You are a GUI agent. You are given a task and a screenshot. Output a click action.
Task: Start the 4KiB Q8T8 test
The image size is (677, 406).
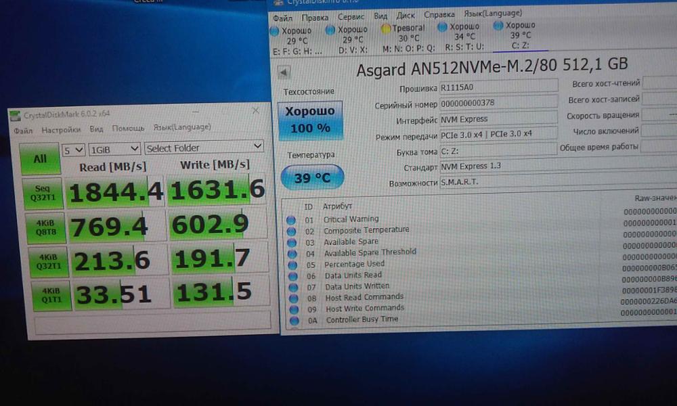[x=45, y=227]
